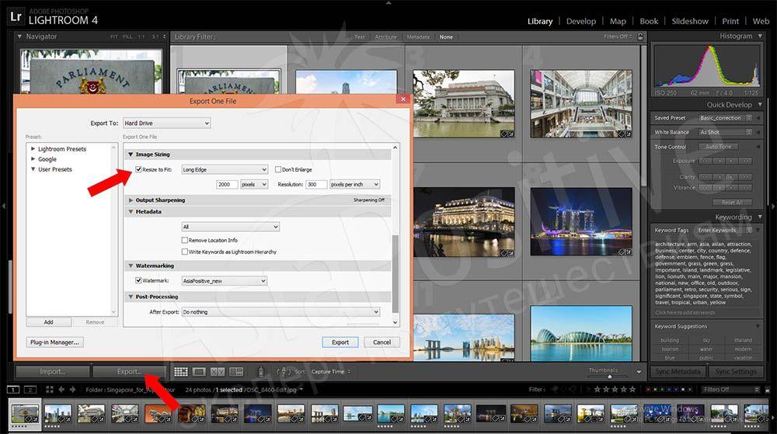Tick Remove Location Info checkbox

tap(184, 240)
